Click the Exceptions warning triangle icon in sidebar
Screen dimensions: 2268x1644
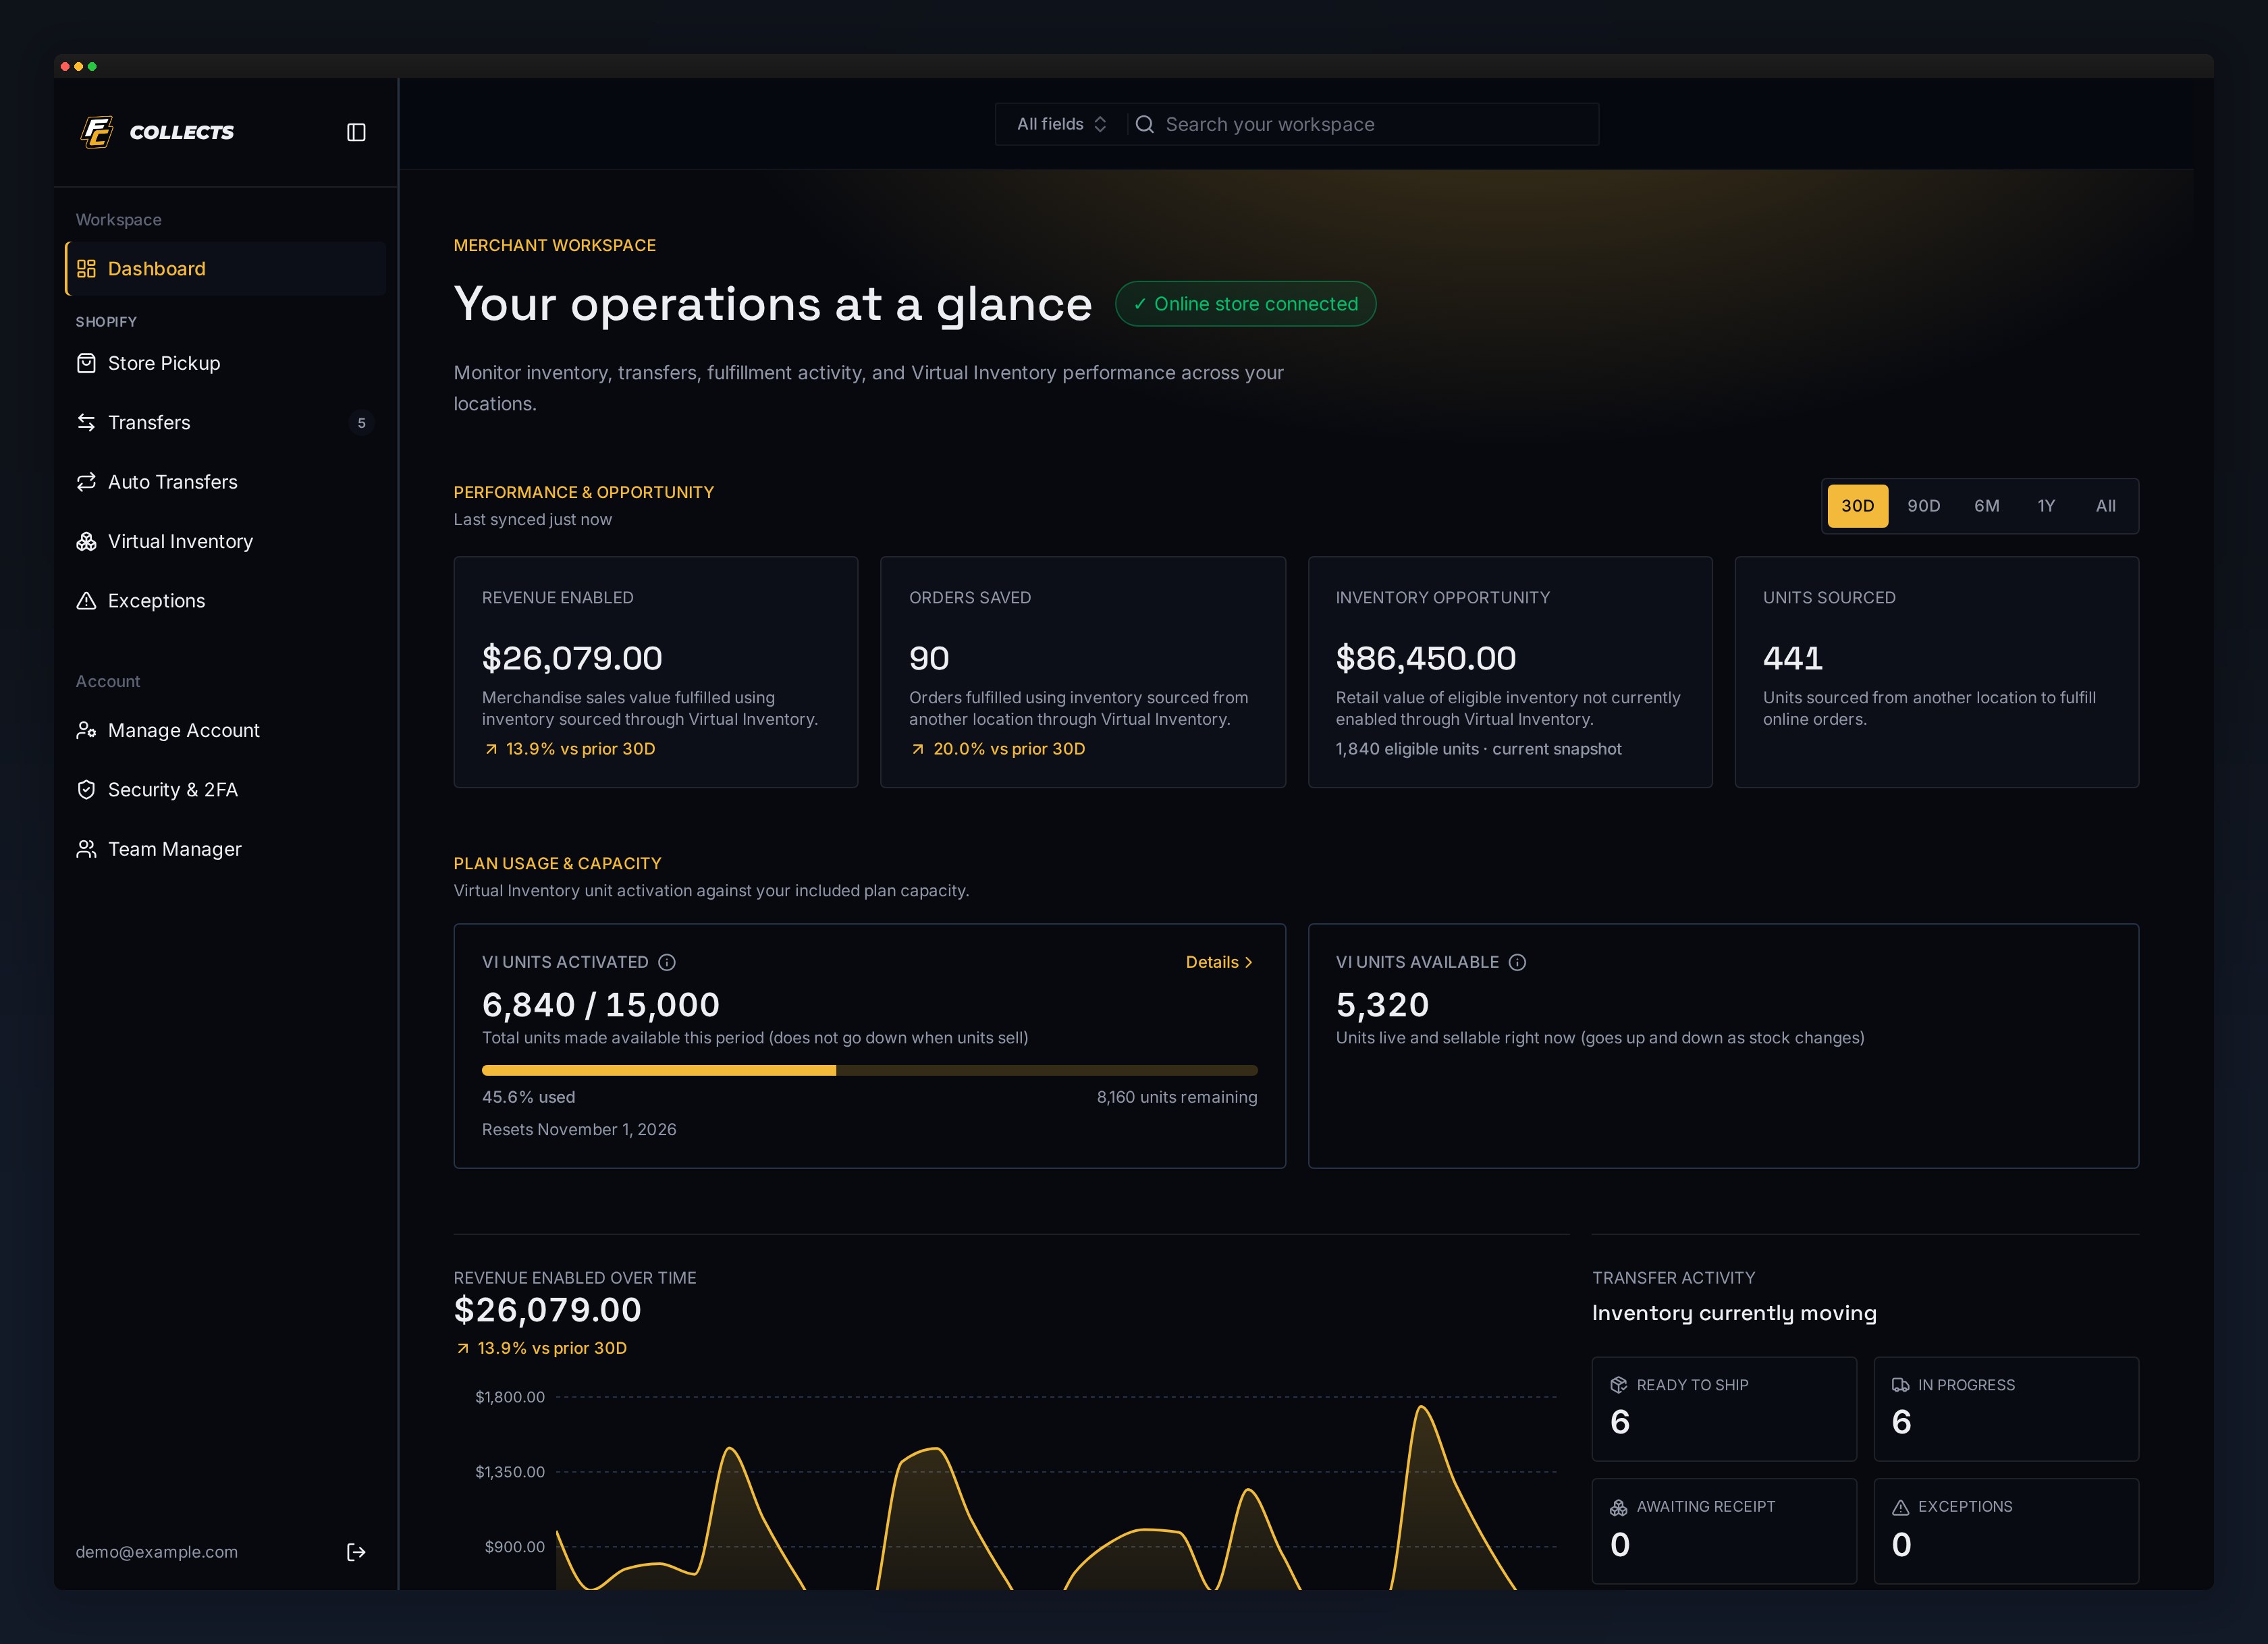coord(87,601)
